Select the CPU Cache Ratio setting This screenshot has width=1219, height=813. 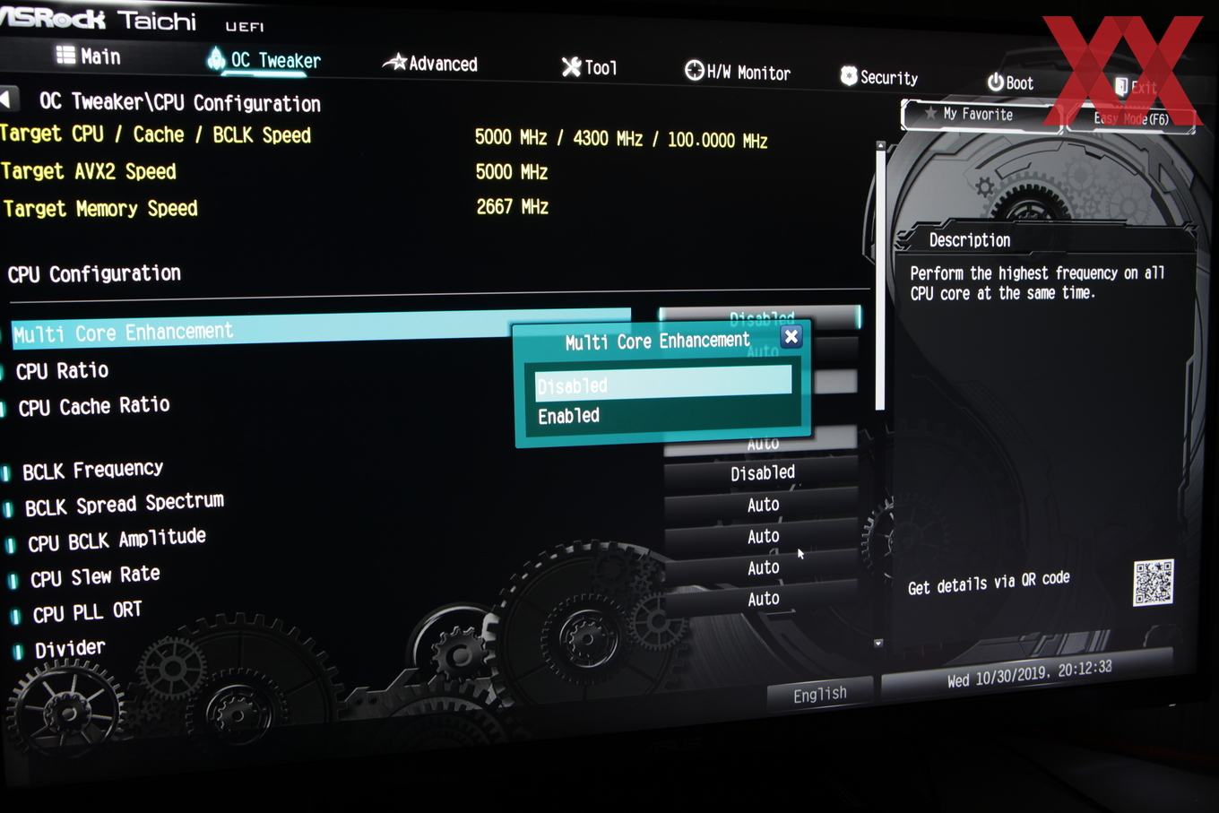tap(93, 406)
